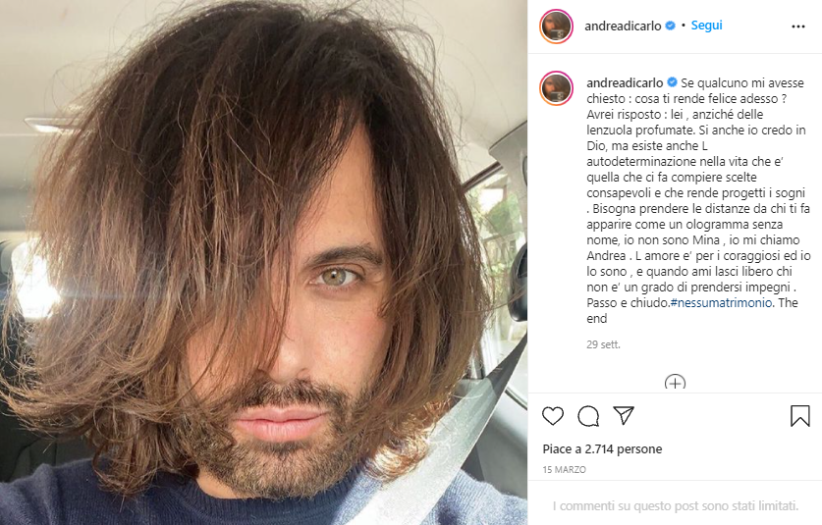This screenshot has height=525, width=822.
Task: Click the verified badge in the header
Action: click(x=670, y=26)
